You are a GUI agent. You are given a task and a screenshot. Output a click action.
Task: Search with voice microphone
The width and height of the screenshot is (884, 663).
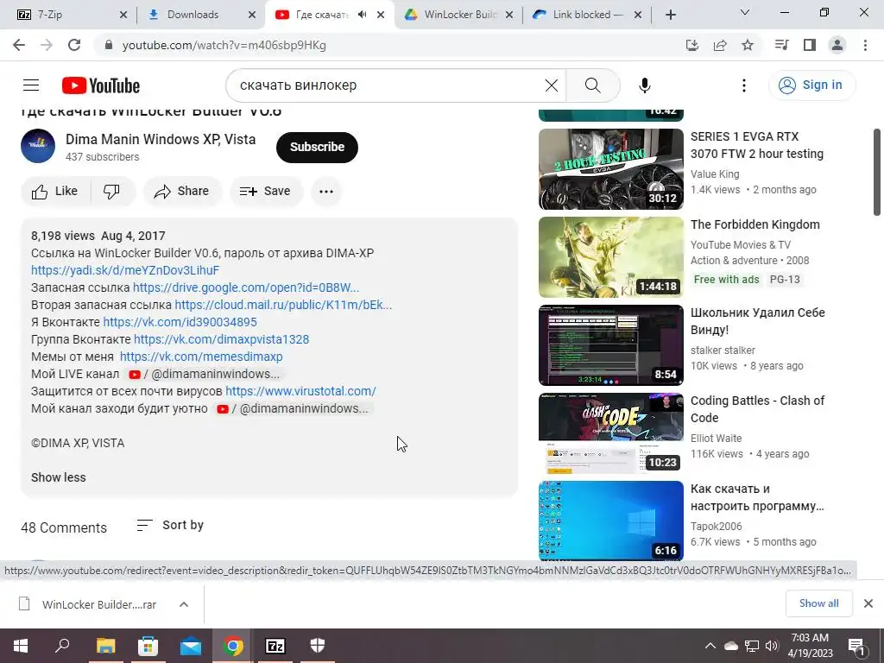pyautogui.click(x=644, y=85)
